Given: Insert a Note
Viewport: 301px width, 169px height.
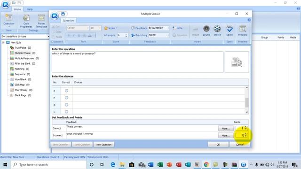Looking at the screenshot, I should click(177, 28).
